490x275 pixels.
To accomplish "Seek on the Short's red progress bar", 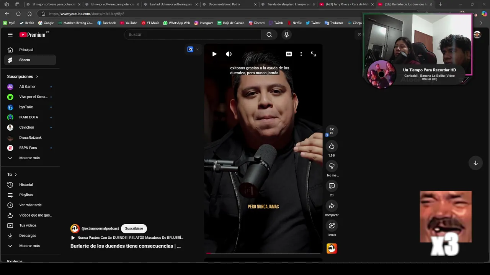I will 263,253.
